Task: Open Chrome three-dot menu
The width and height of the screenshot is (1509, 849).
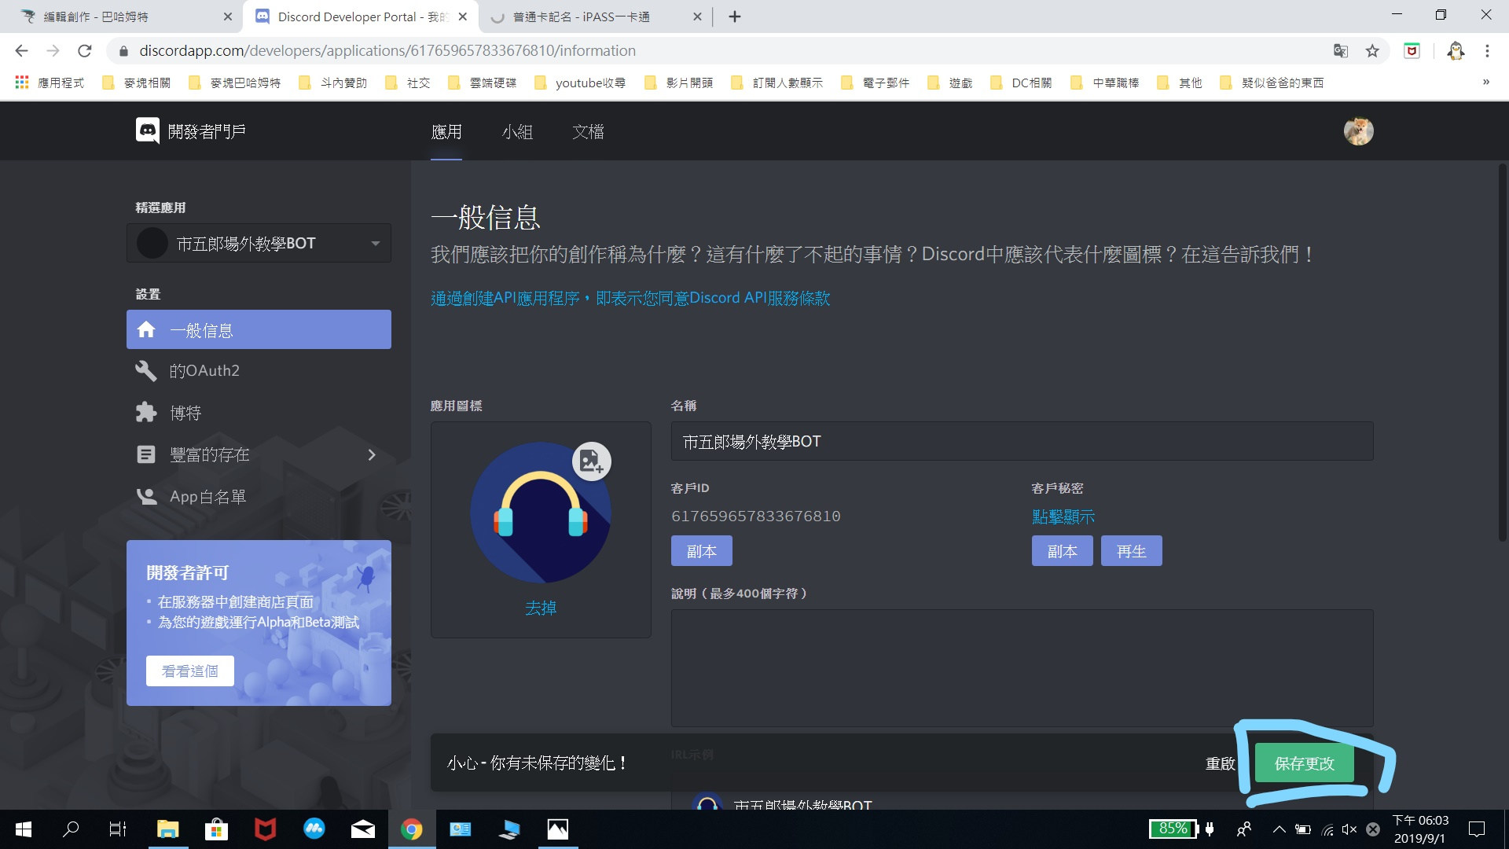Action: (x=1487, y=51)
